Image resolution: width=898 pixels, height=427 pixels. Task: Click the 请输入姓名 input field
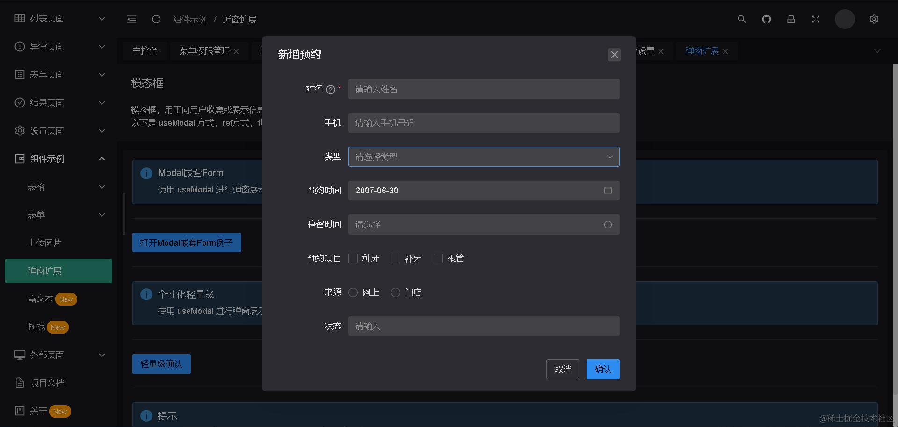coord(484,89)
